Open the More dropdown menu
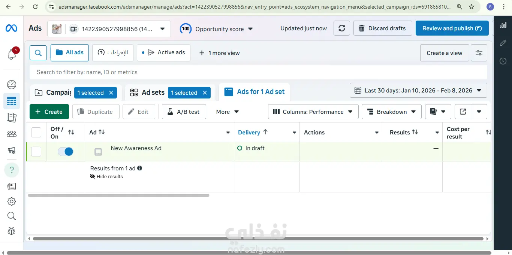 (228, 112)
